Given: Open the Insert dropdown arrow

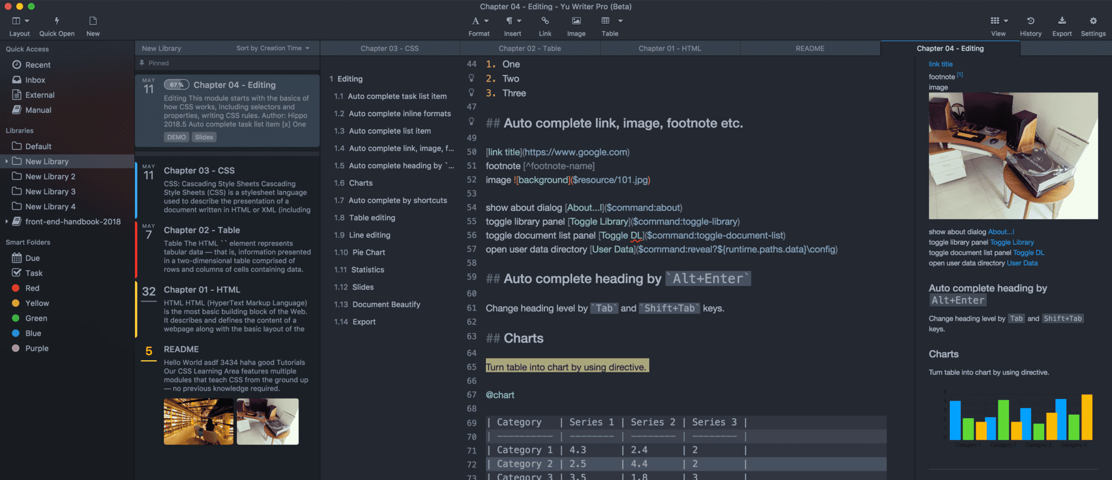Looking at the screenshot, I should click(x=519, y=21).
